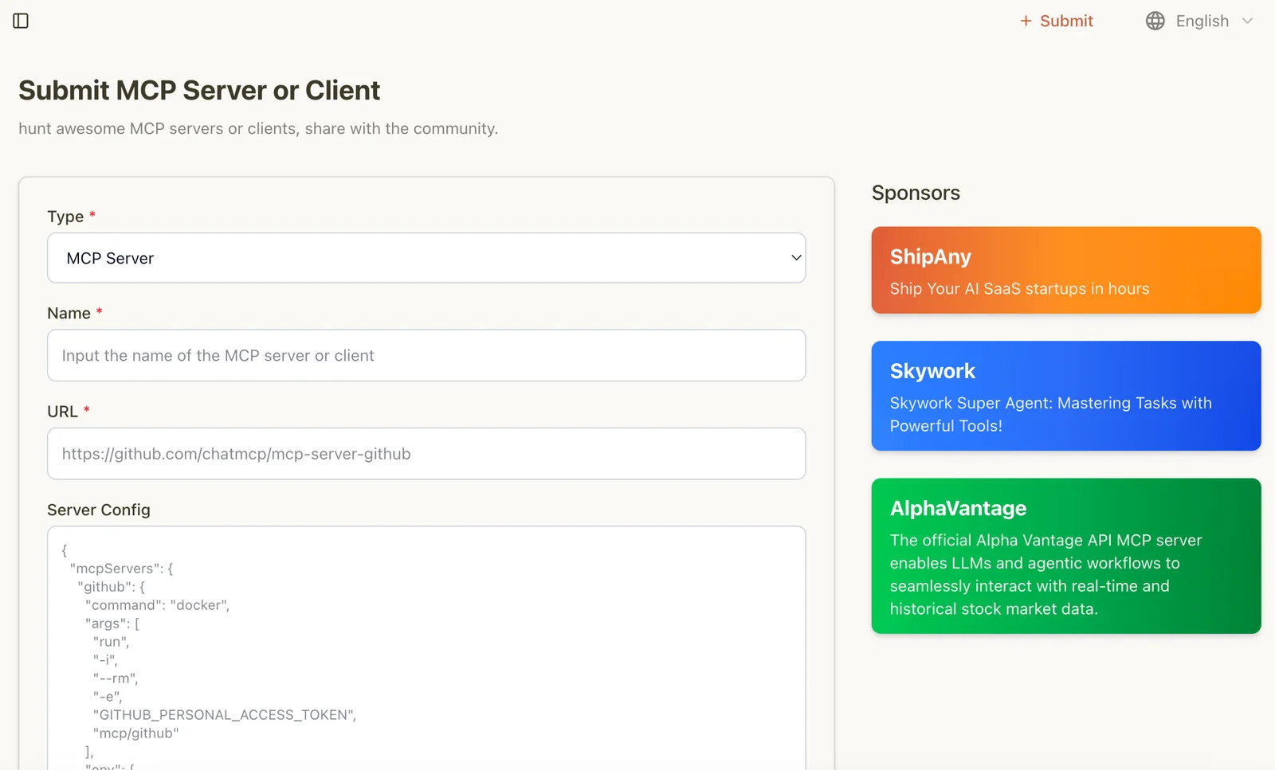Open the ShipAny sponsor card title
Viewport: 1275px width, 770px height.
click(x=930, y=256)
